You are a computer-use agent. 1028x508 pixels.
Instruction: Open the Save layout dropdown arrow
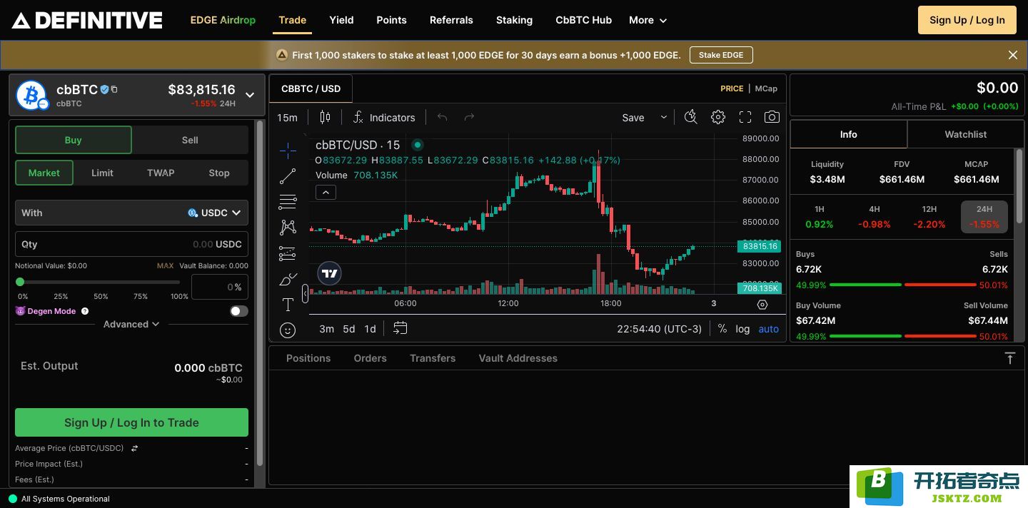[x=664, y=117]
